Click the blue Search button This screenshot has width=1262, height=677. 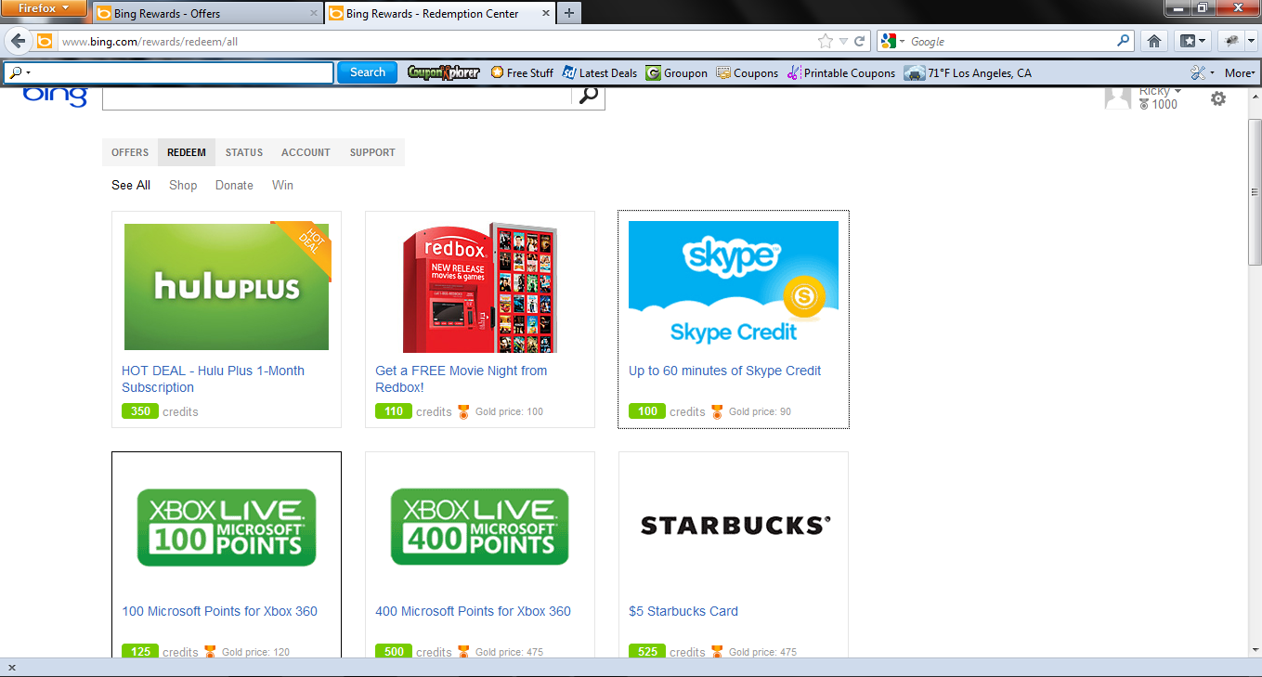coord(367,72)
